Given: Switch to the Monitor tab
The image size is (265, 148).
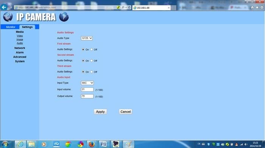Looking at the screenshot, I should [11, 27].
